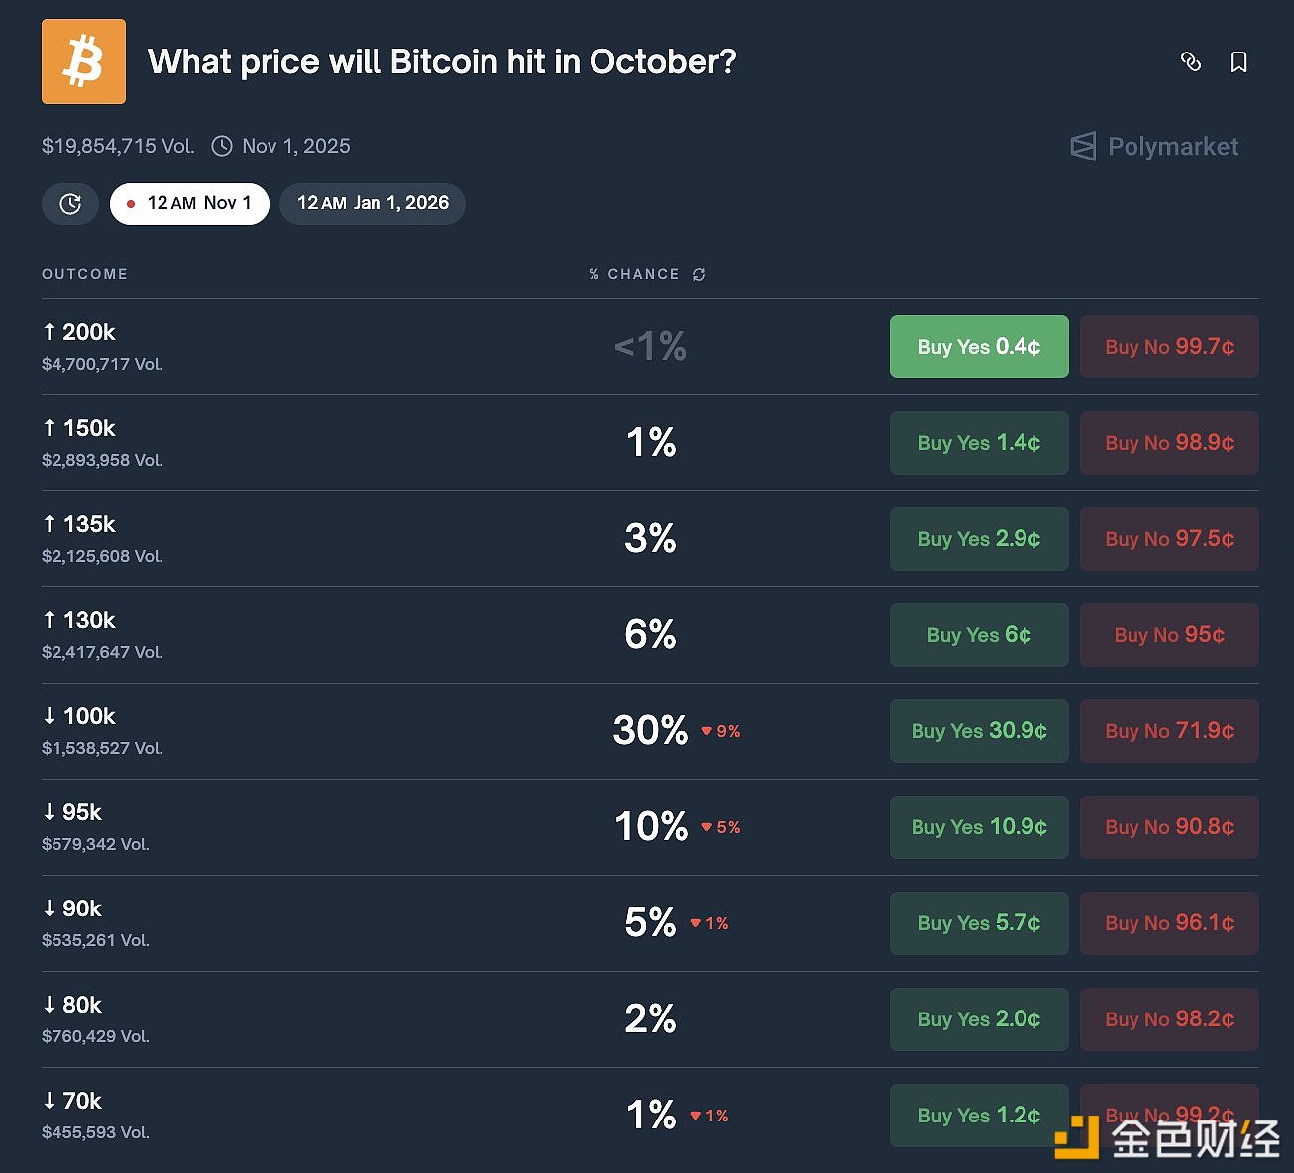Click the Polymarket logo
Viewport: 1294px width, 1173px height.
coord(1154,147)
